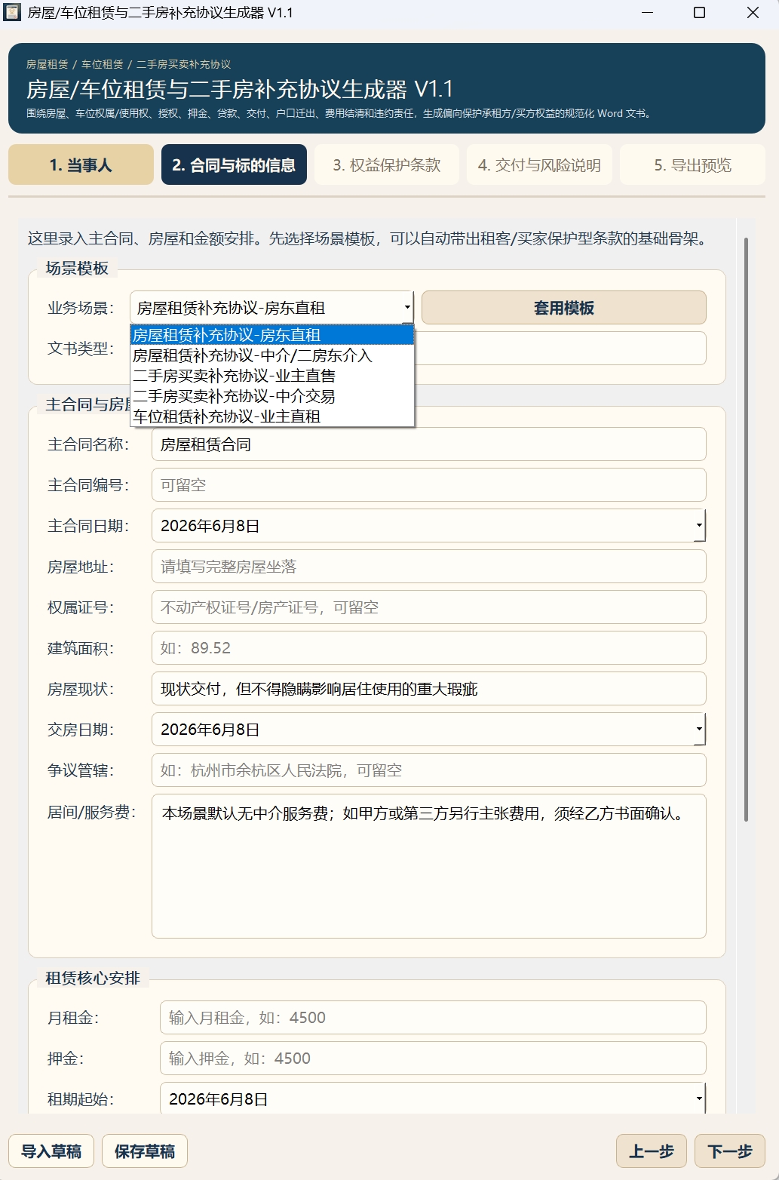This screenshot has height=1180, width=779.
Task: Click the 保存草稿 button
Action: click(x=145, y=1151)
